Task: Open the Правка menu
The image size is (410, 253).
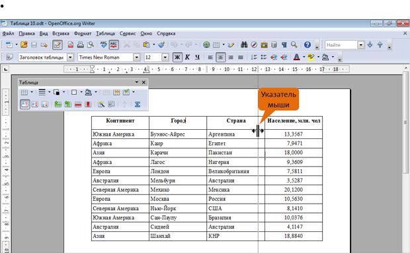Action: point(26,34)
